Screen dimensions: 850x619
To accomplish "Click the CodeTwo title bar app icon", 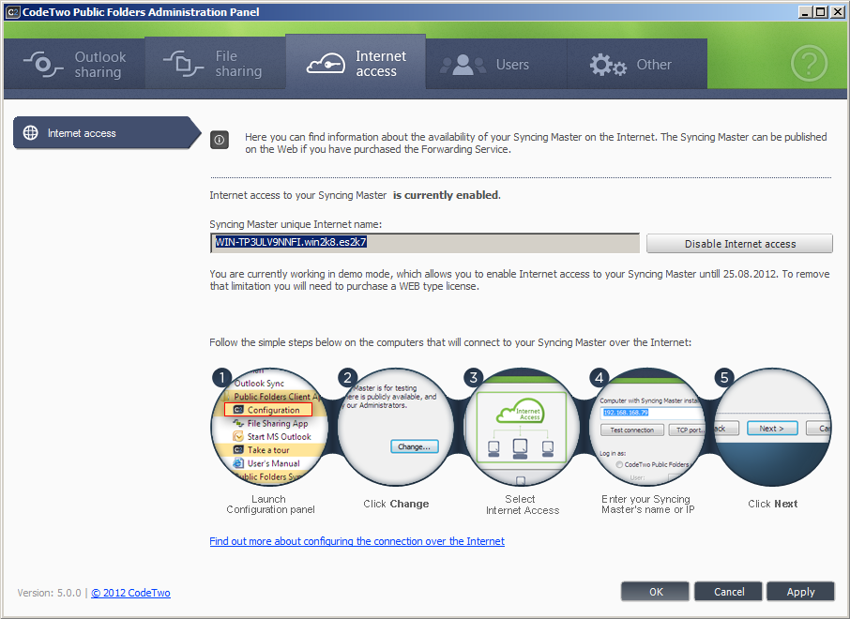I will [x=12, y=12].
